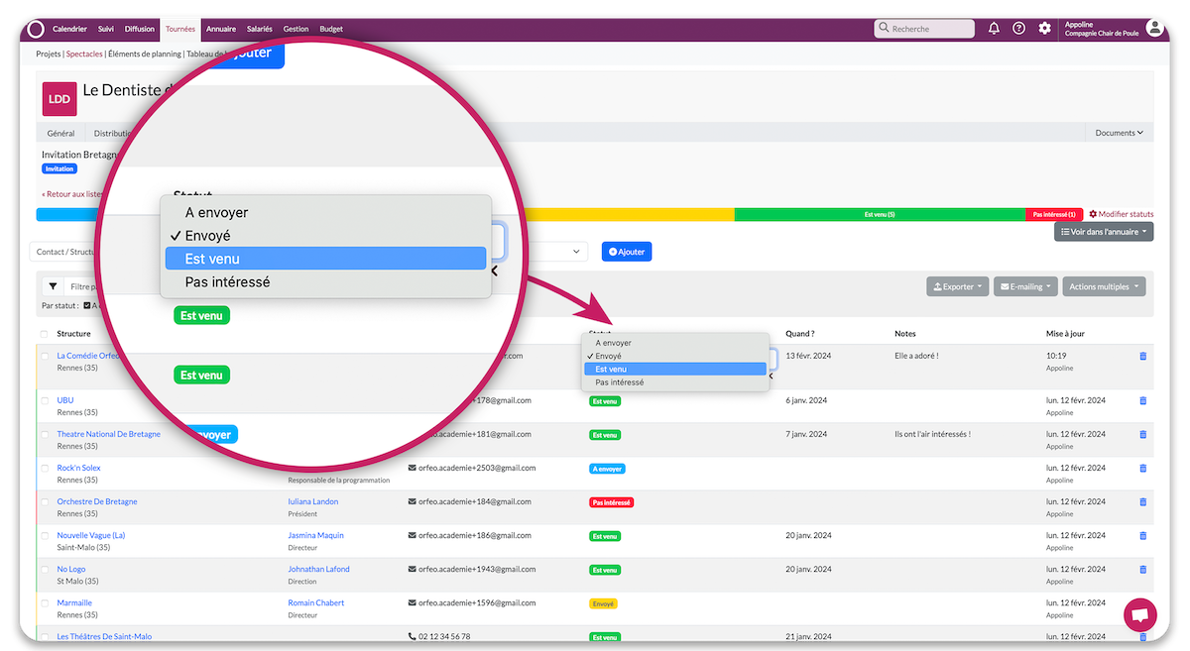Click the red Pas intéressé badge on Orchestre row
This screenshot has width=1190, height=651.
click(611, 502)
